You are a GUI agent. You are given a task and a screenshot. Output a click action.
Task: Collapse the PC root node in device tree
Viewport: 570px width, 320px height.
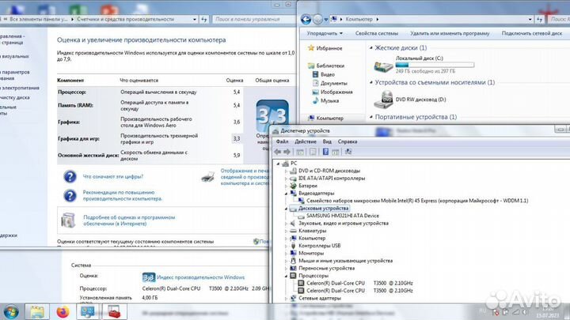click(279, 164)
